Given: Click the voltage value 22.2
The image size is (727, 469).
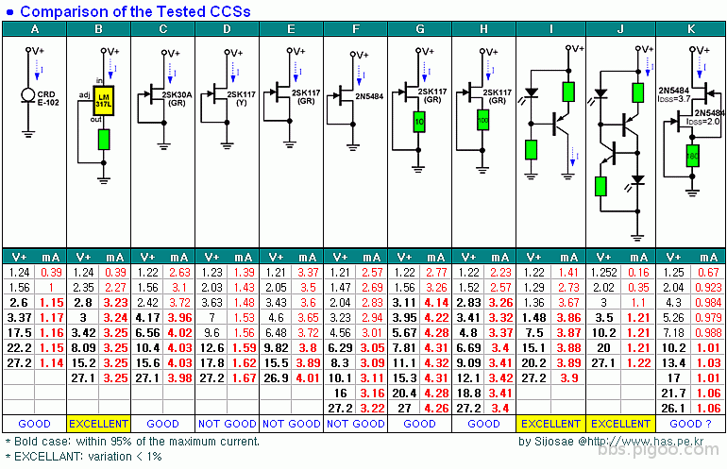Looking at the screenshot, I should pos(19,348).
